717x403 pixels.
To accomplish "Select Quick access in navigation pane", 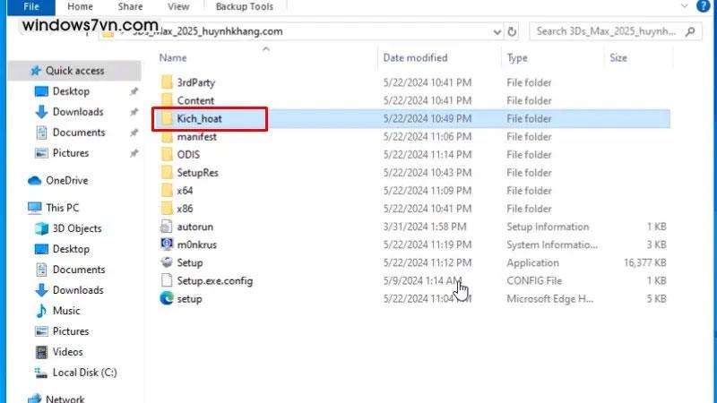I will tap(75, 71).
